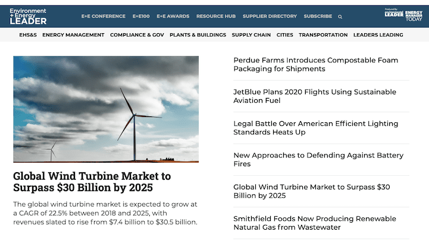
Task: Go to the E+E100 page
Action: [x=141, y=17]
